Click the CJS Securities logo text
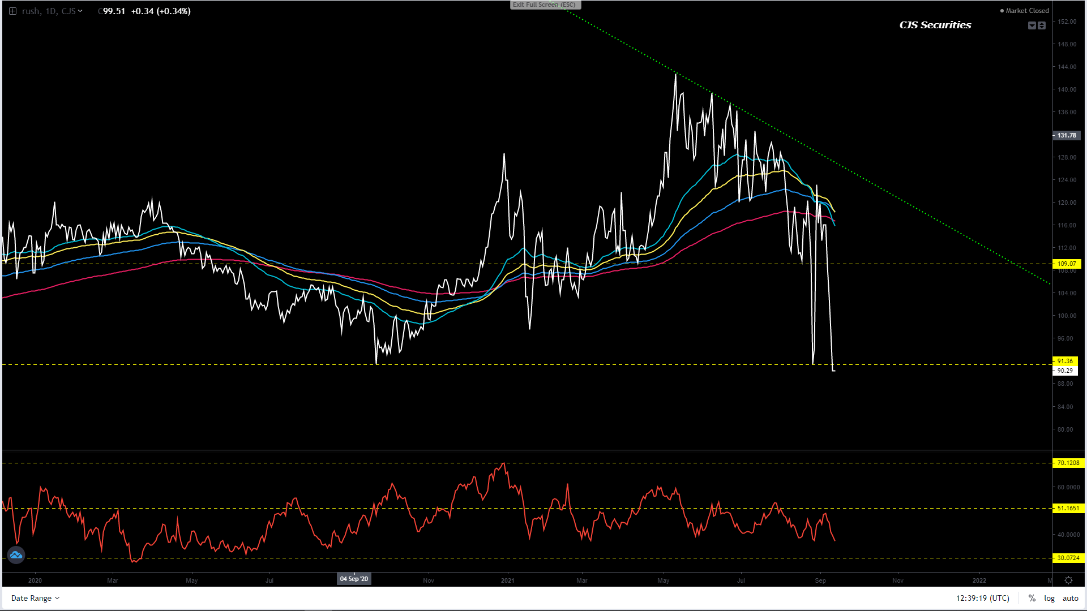The height and width of the screenshot is (611, 1087). [x=935, y=25]
